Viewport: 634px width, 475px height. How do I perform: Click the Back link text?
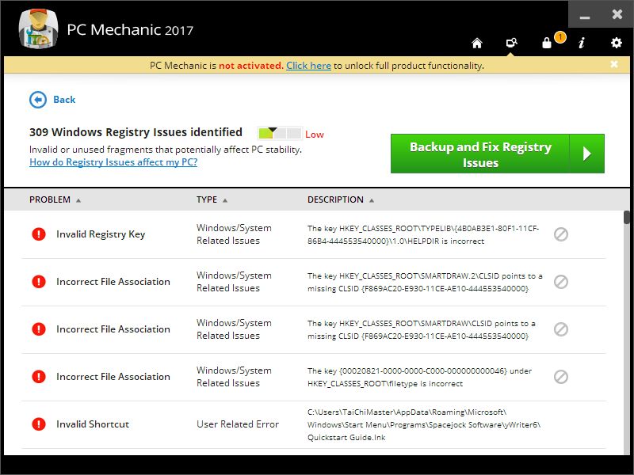pos(64,100)
